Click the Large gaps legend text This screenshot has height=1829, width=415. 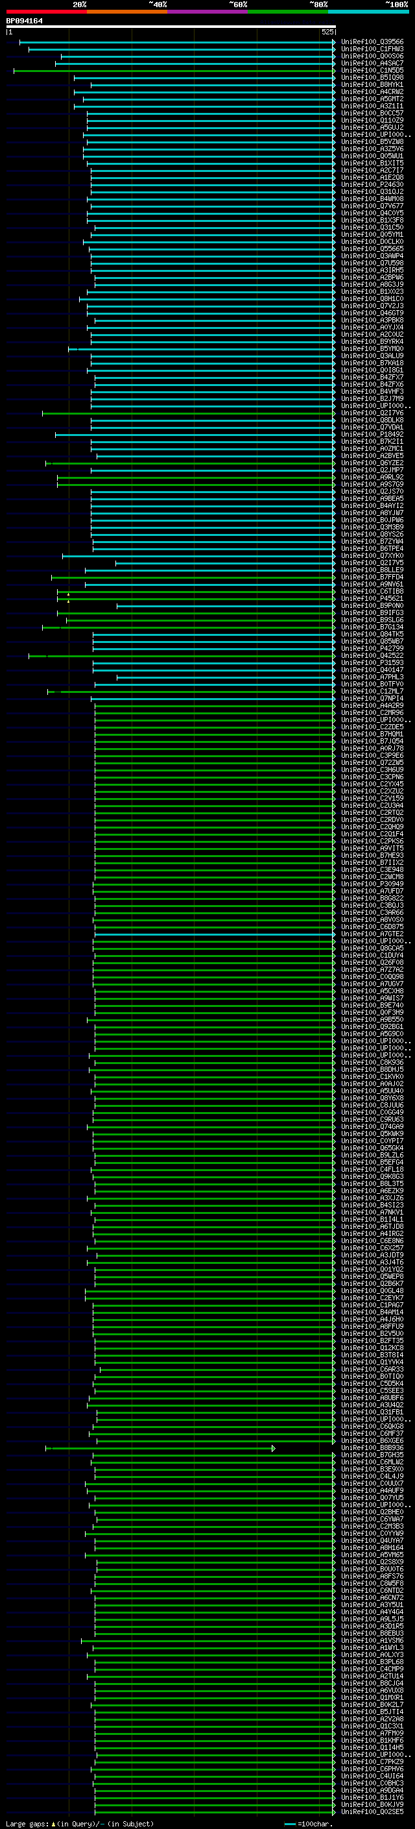click(x=28, y=1824)
